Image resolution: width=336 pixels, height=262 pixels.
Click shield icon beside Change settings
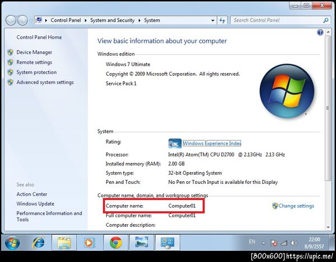coord(275,206)
